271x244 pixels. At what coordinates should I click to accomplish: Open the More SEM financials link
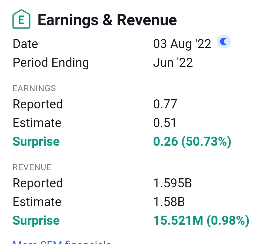click(62, 242)
